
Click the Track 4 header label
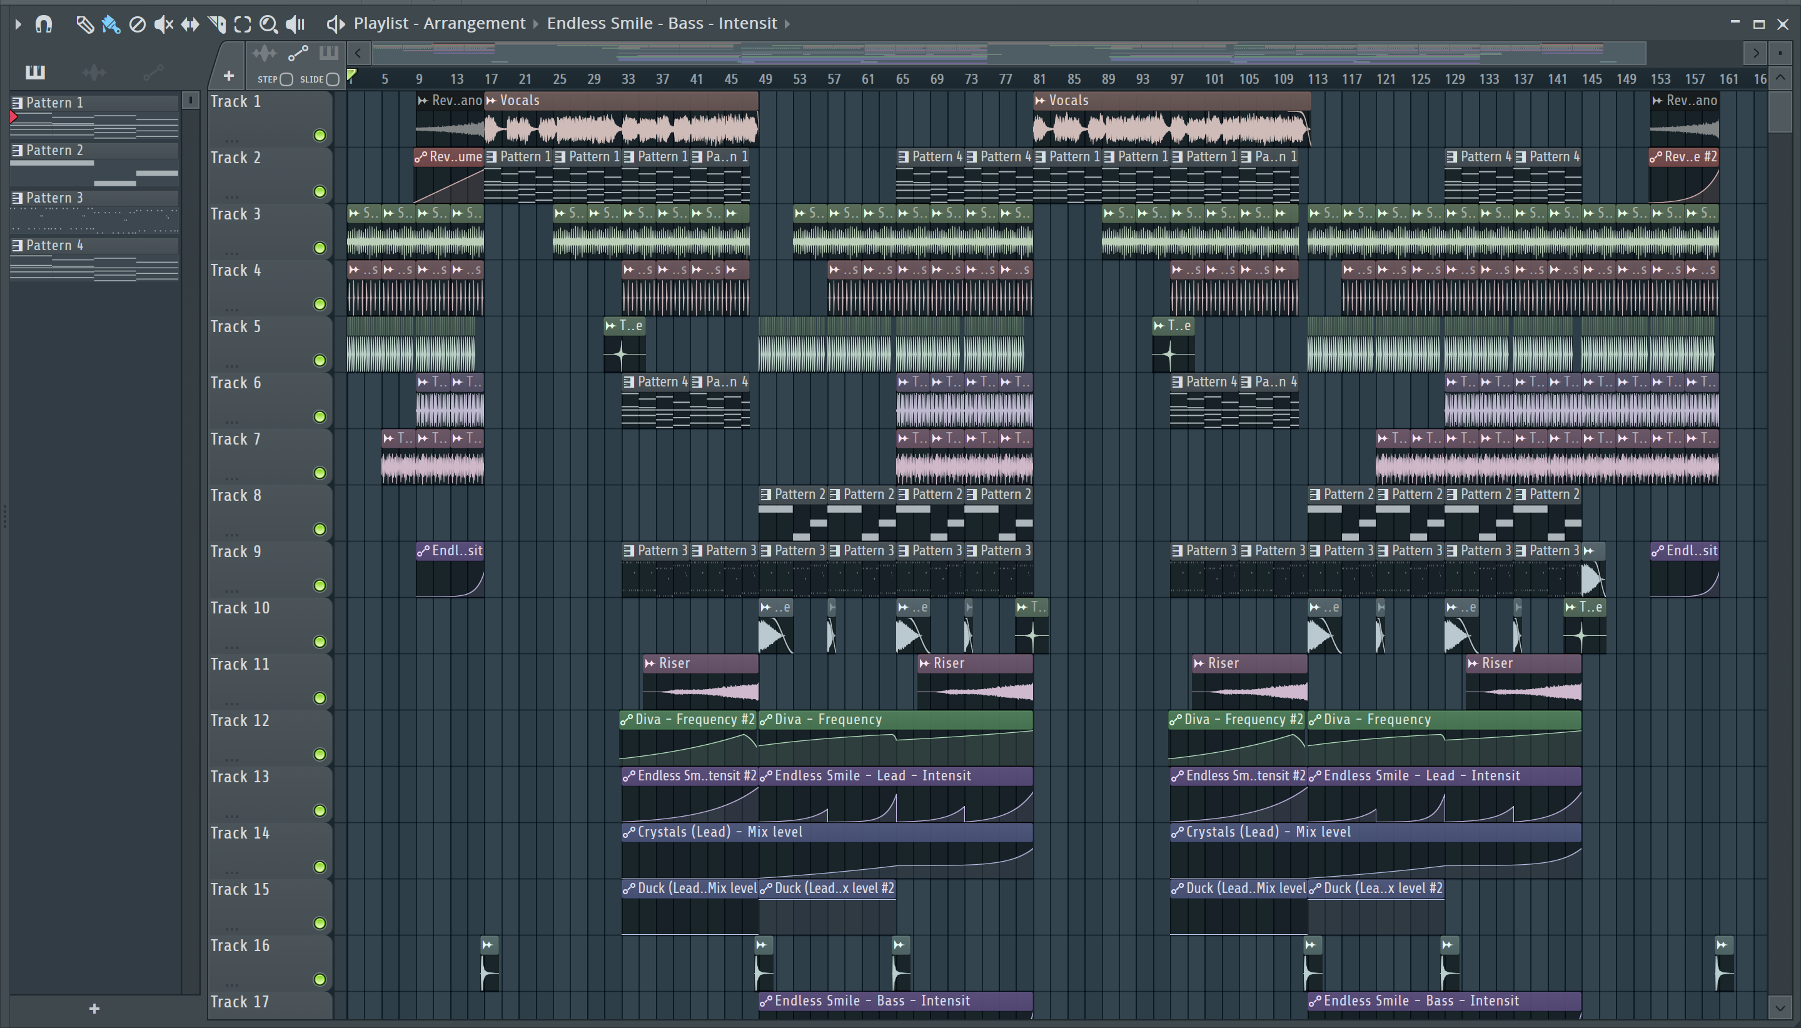click(236, 270)
